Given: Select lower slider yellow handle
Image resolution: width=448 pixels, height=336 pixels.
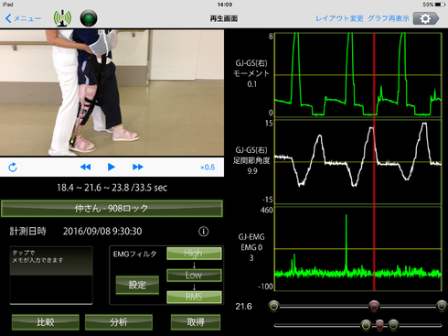Looking at the screenshot, I should pyautogui.click(x=366, y=325).
